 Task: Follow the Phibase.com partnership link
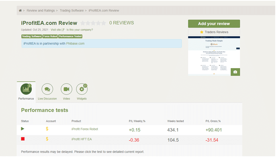pyautogui.click(x=75, y=44)
